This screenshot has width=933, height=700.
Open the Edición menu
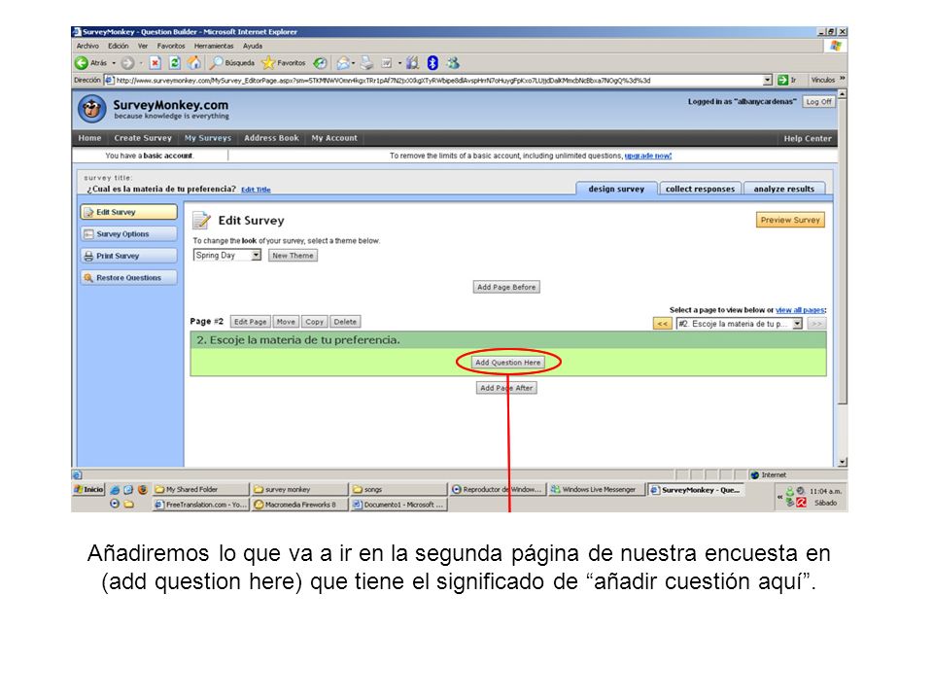[118, 46]
